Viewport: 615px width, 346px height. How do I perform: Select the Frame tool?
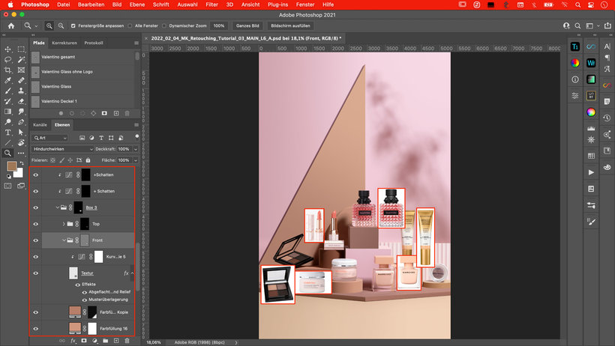pos(21,70)
